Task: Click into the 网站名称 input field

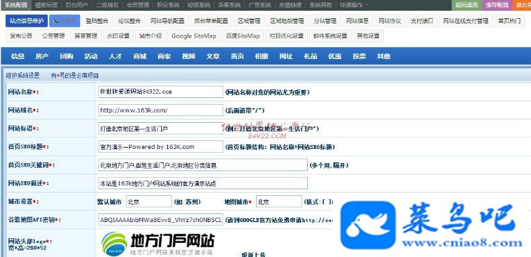Action: point(161,92)
